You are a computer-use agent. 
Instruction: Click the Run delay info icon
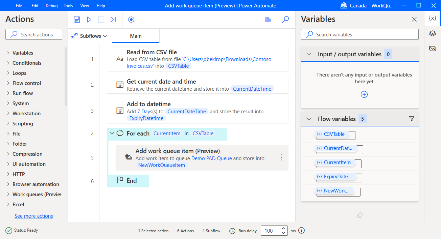tap(302, 231)
